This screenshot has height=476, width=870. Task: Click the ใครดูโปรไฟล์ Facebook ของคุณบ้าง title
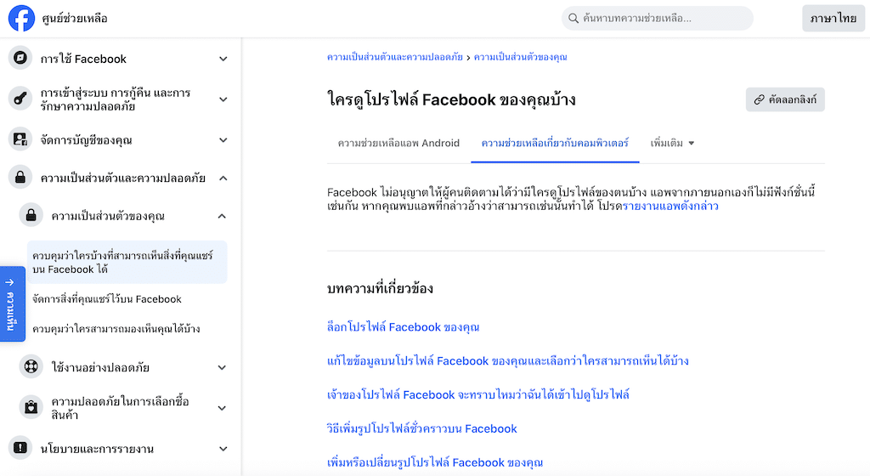click(x=451, y=99)
